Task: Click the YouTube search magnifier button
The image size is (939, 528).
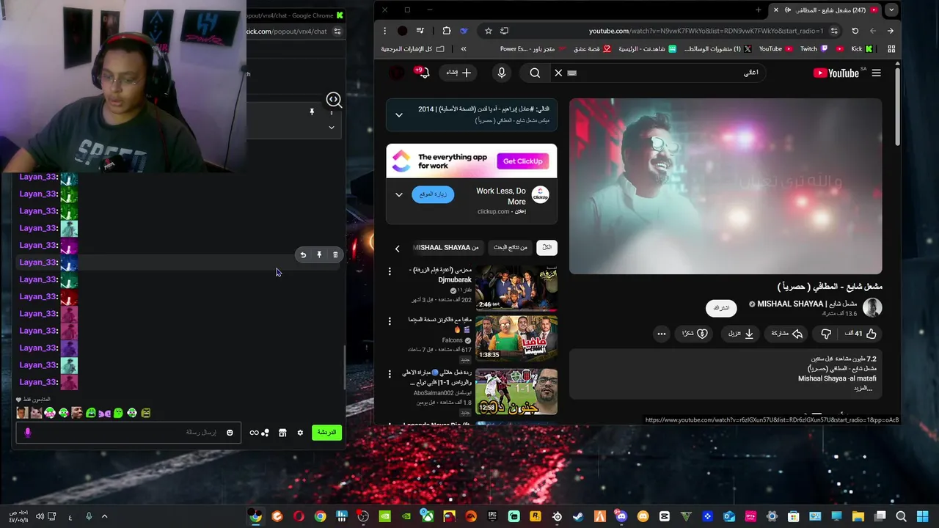Action: click(535, 73)
